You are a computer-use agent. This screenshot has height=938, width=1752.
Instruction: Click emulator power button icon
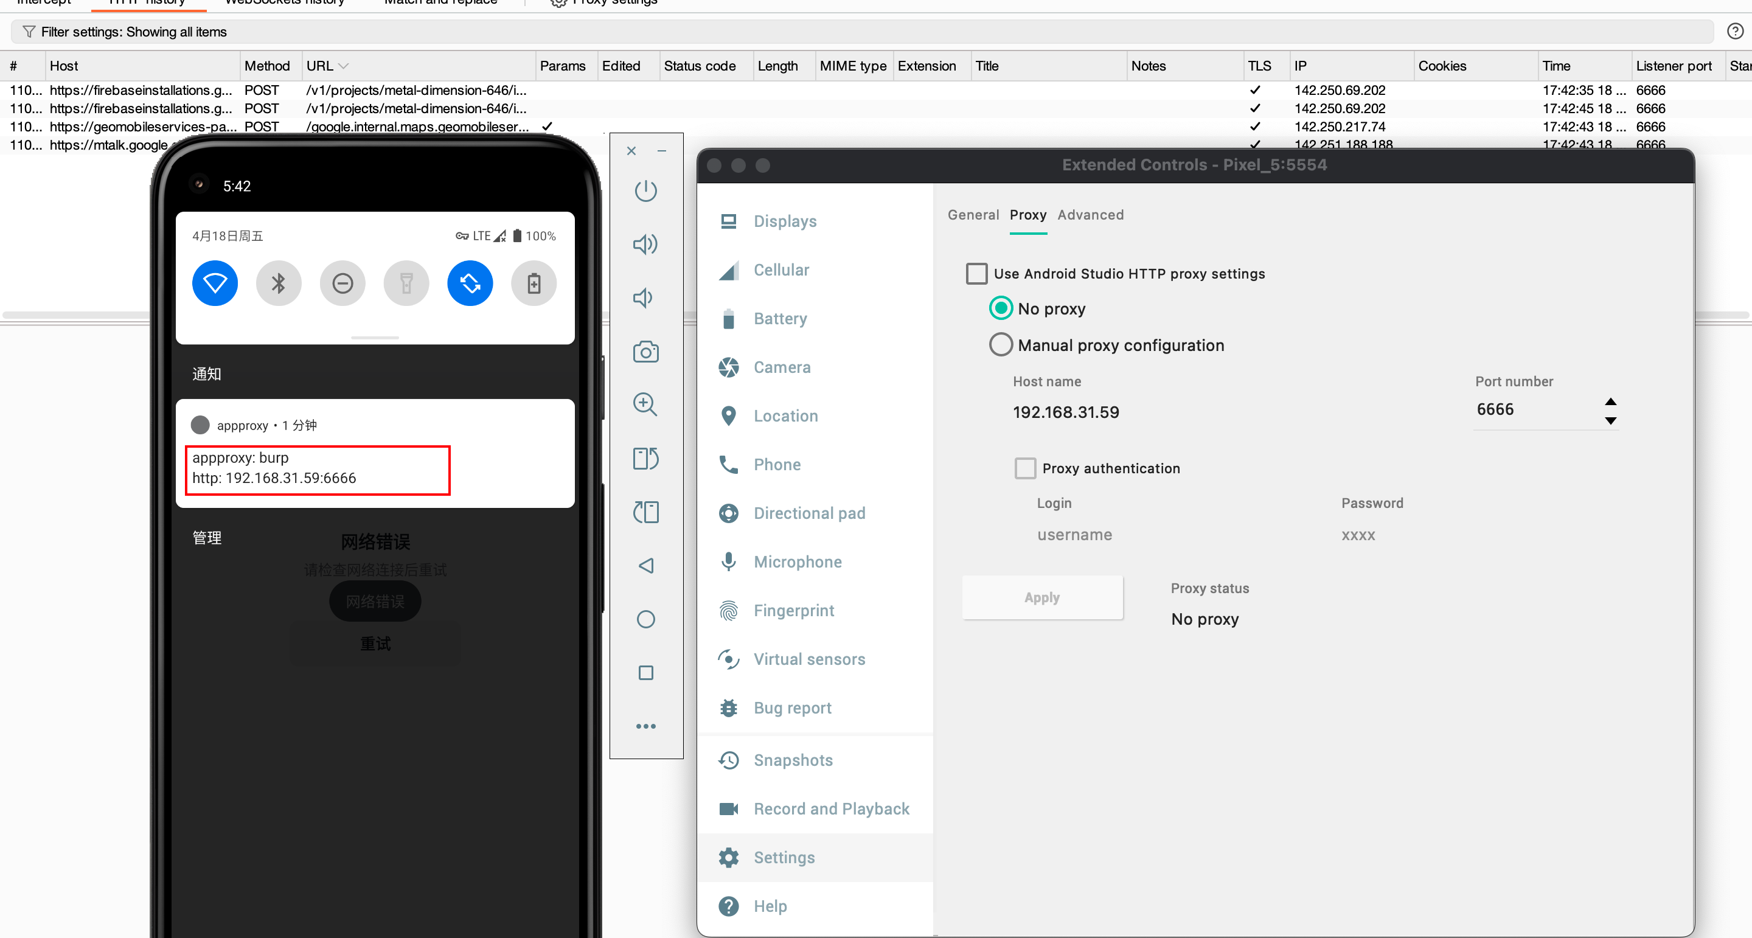[x=645, y=190]
